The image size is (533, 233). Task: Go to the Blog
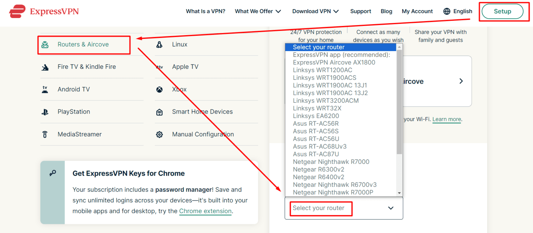386,11
